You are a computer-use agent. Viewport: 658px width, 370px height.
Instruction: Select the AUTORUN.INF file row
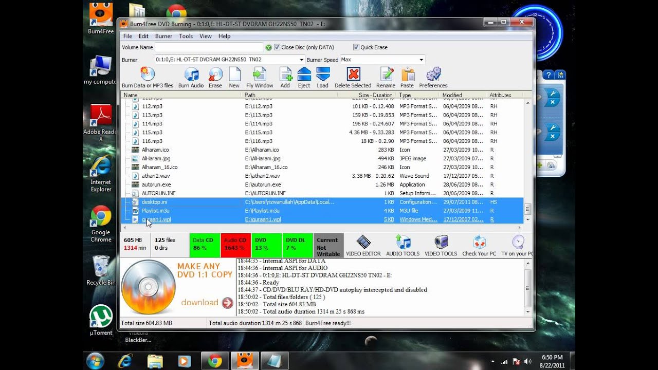coord(322,194)
